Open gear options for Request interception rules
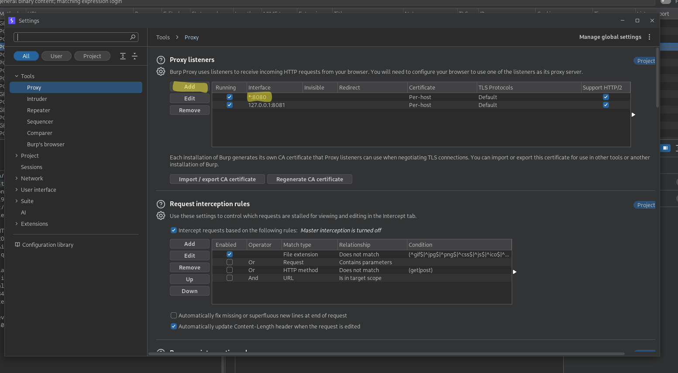Viewport: 678px width, 373px height. click(x=161, y=216)
